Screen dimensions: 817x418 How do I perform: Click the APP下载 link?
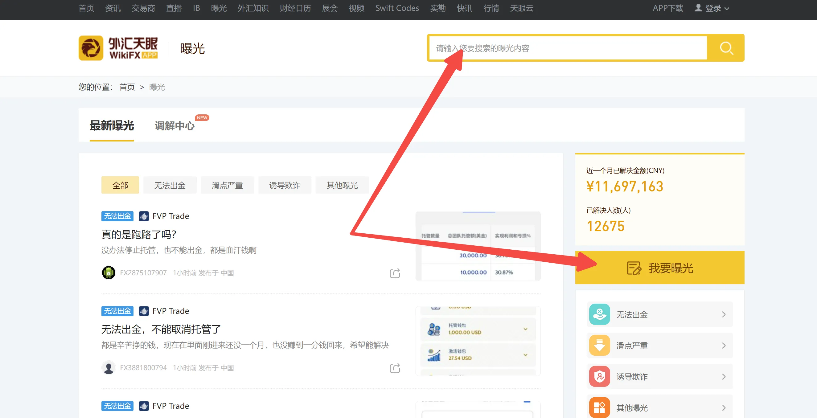click(668, 8)
